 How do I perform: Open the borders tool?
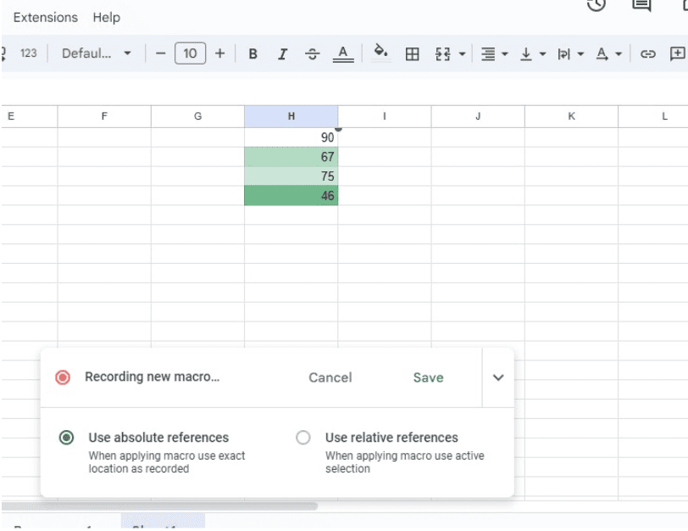[413, 53]
